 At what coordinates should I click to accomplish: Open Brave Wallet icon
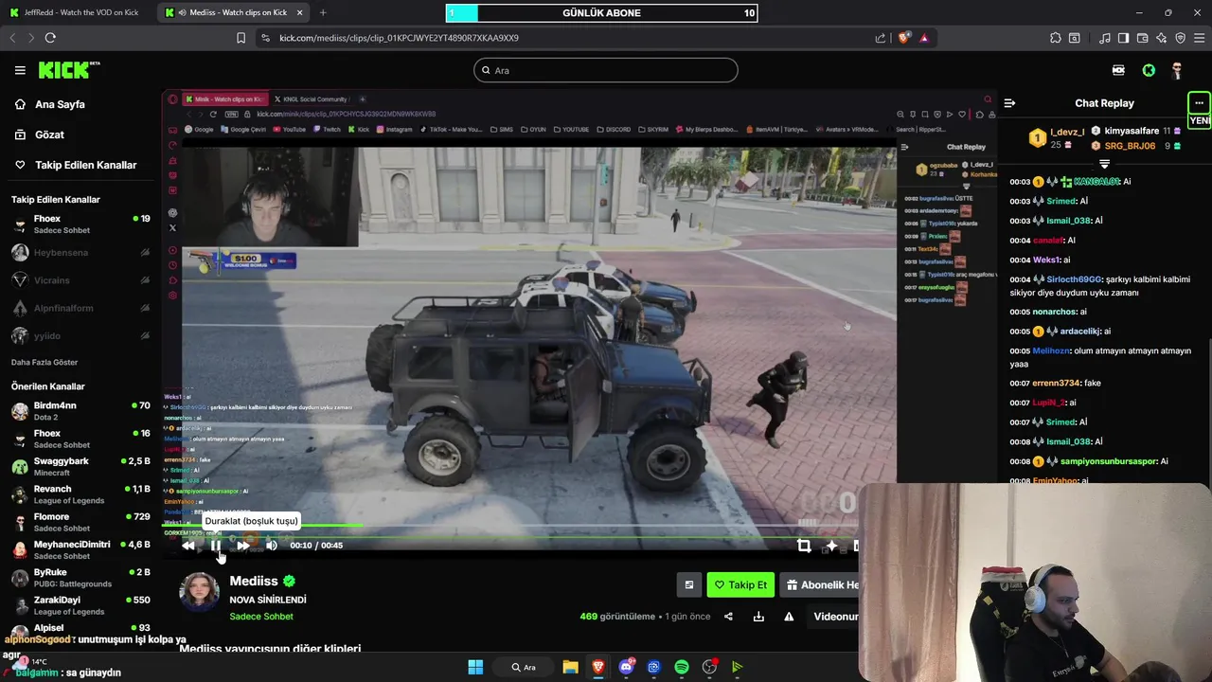click(x=1143, y=38)
